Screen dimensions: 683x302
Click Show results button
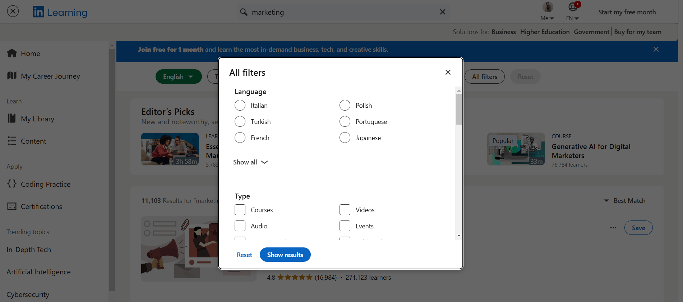(285, 255)
